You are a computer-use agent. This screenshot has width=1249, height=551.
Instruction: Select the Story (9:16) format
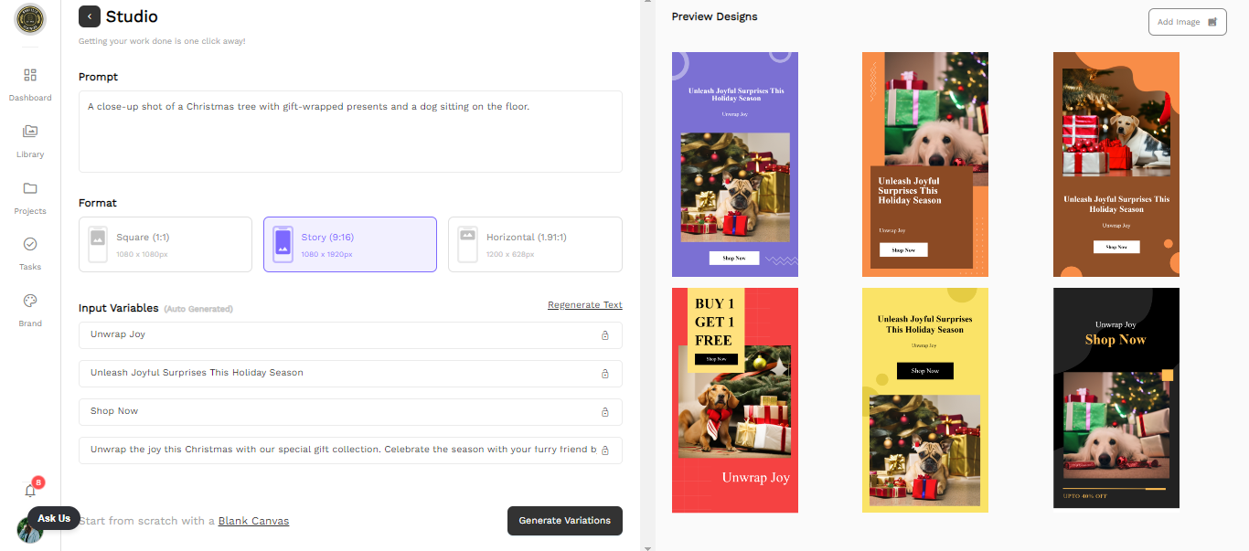coord(350,244)
